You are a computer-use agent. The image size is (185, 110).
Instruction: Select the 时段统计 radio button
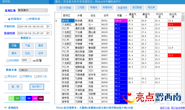[9, 19]
